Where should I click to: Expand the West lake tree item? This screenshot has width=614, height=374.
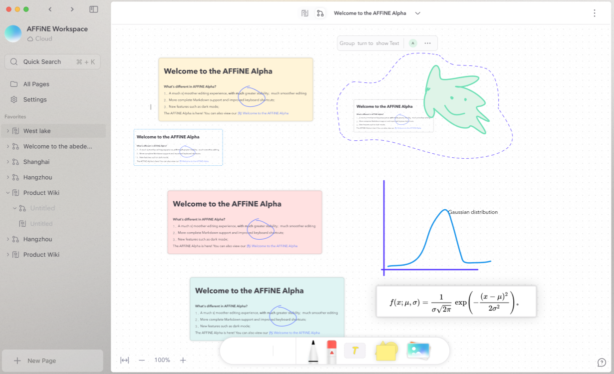point(7,131)
